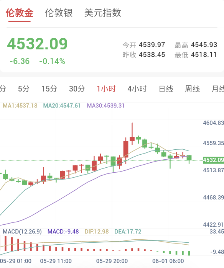Screen dimensions: 224x268
Task: Click the MACD:-9.48 value label
Action: click(x=63, y=232)
